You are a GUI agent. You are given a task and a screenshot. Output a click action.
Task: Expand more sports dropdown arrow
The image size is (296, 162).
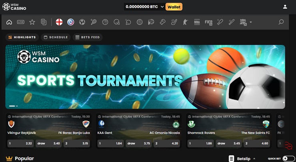(x=251, y=22)
